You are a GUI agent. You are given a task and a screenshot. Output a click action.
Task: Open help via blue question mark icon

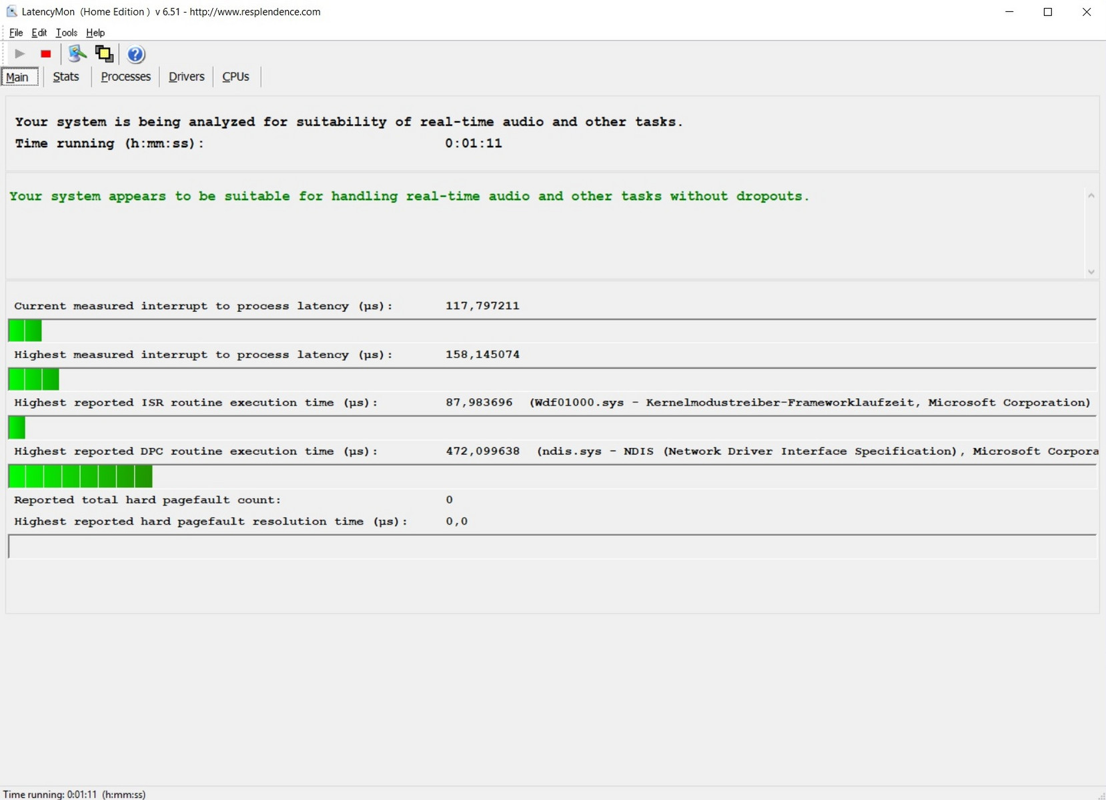(x=136, y=54)
